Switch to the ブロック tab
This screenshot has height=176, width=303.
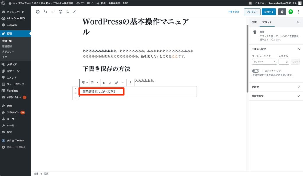267,22
